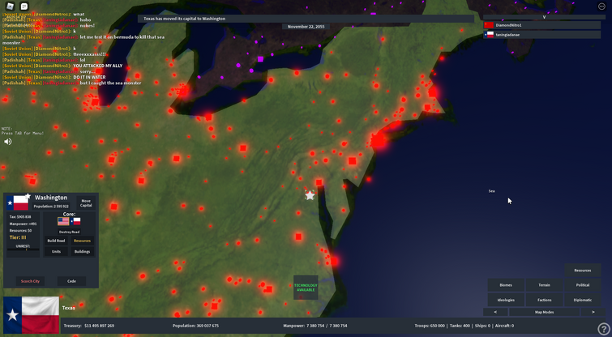The width and height of the screenshot is (612, 337).
Task: Click the Texas nation name label
Action: pos(68,308)
